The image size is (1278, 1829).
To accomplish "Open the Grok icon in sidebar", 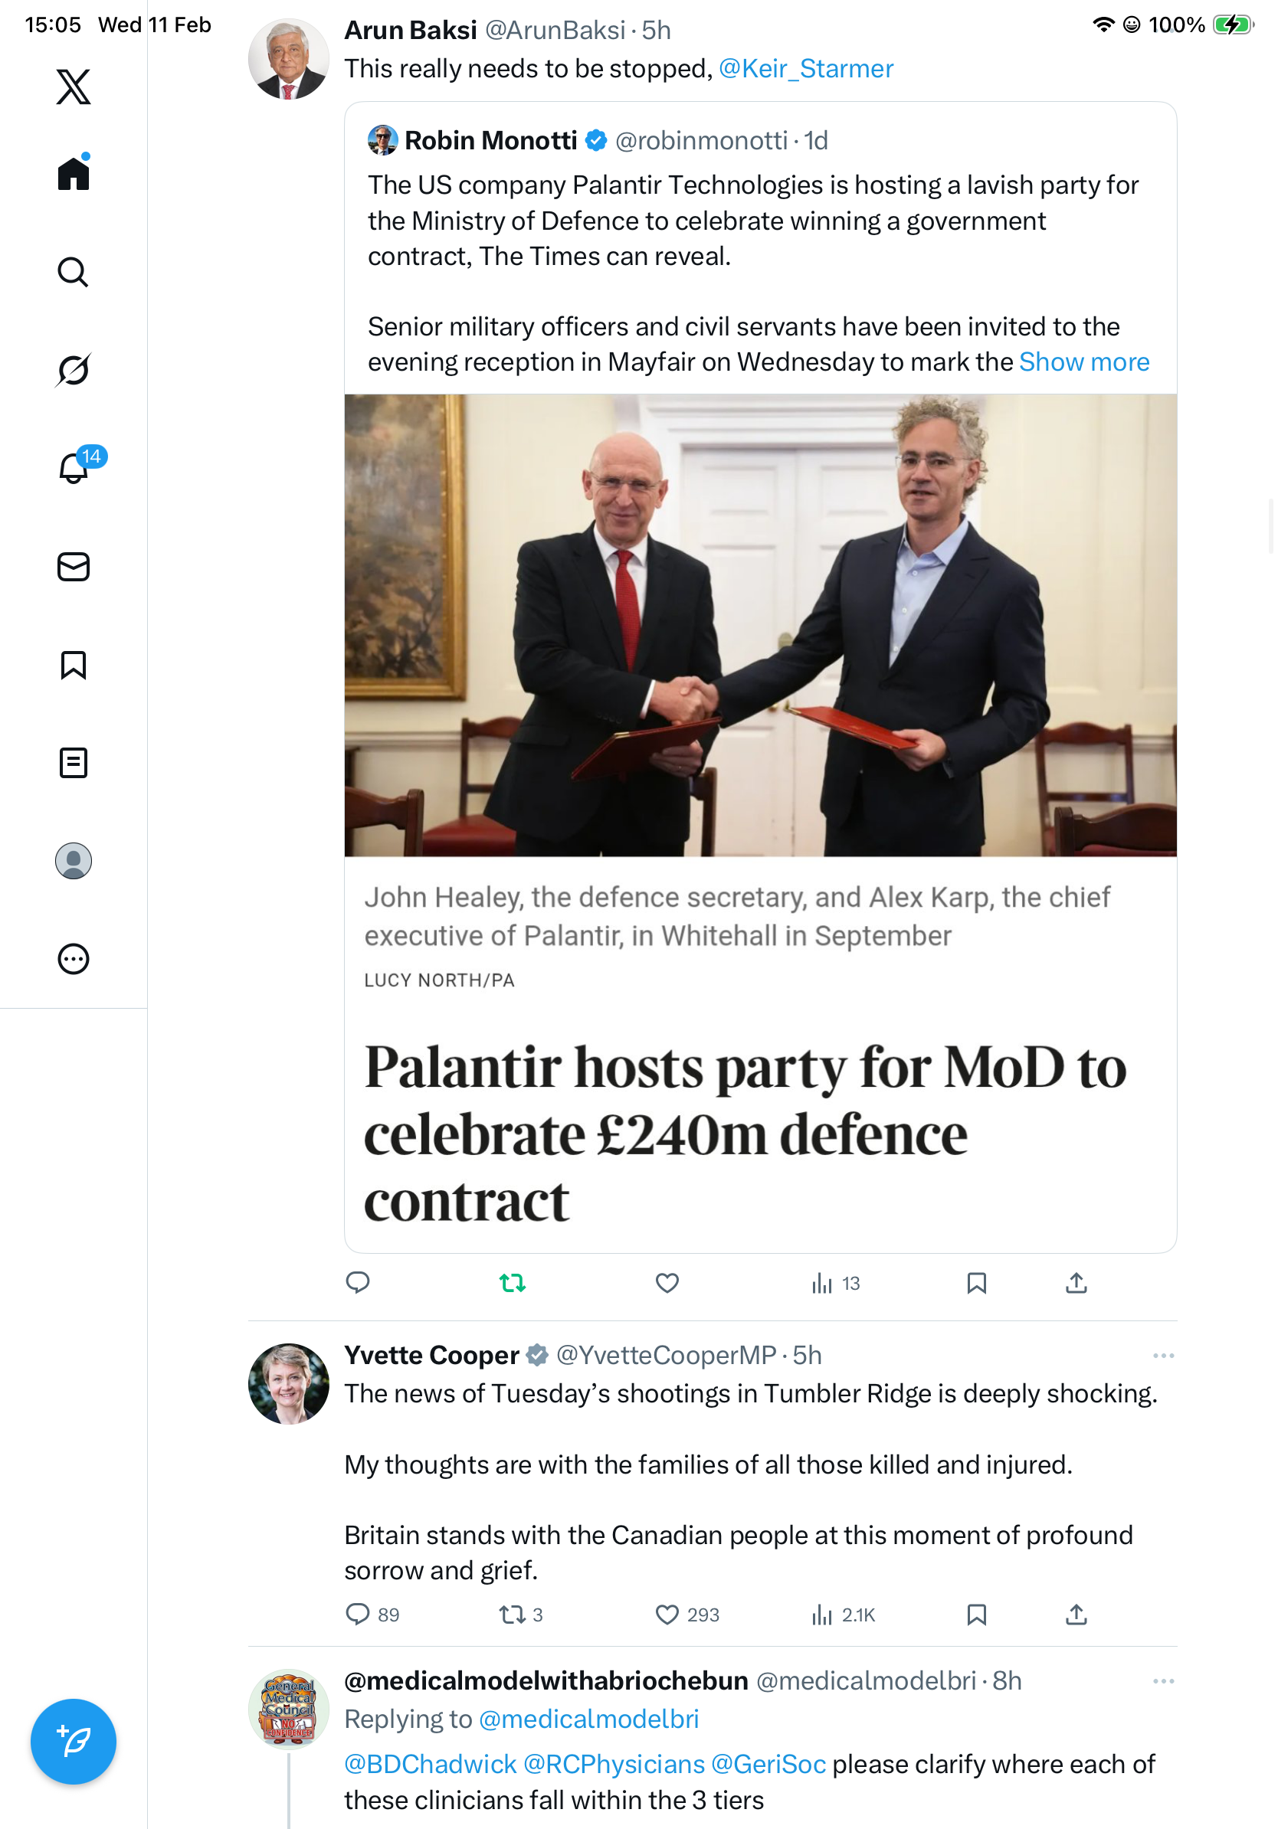I will coord(74,370).
